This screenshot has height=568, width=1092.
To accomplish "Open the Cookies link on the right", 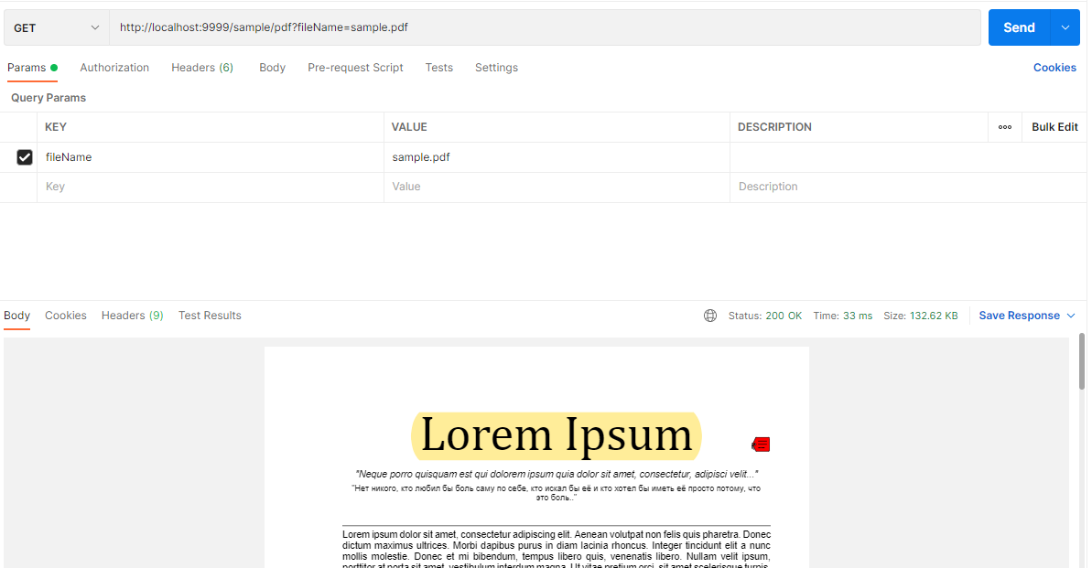I will (x=1054, y=68).
